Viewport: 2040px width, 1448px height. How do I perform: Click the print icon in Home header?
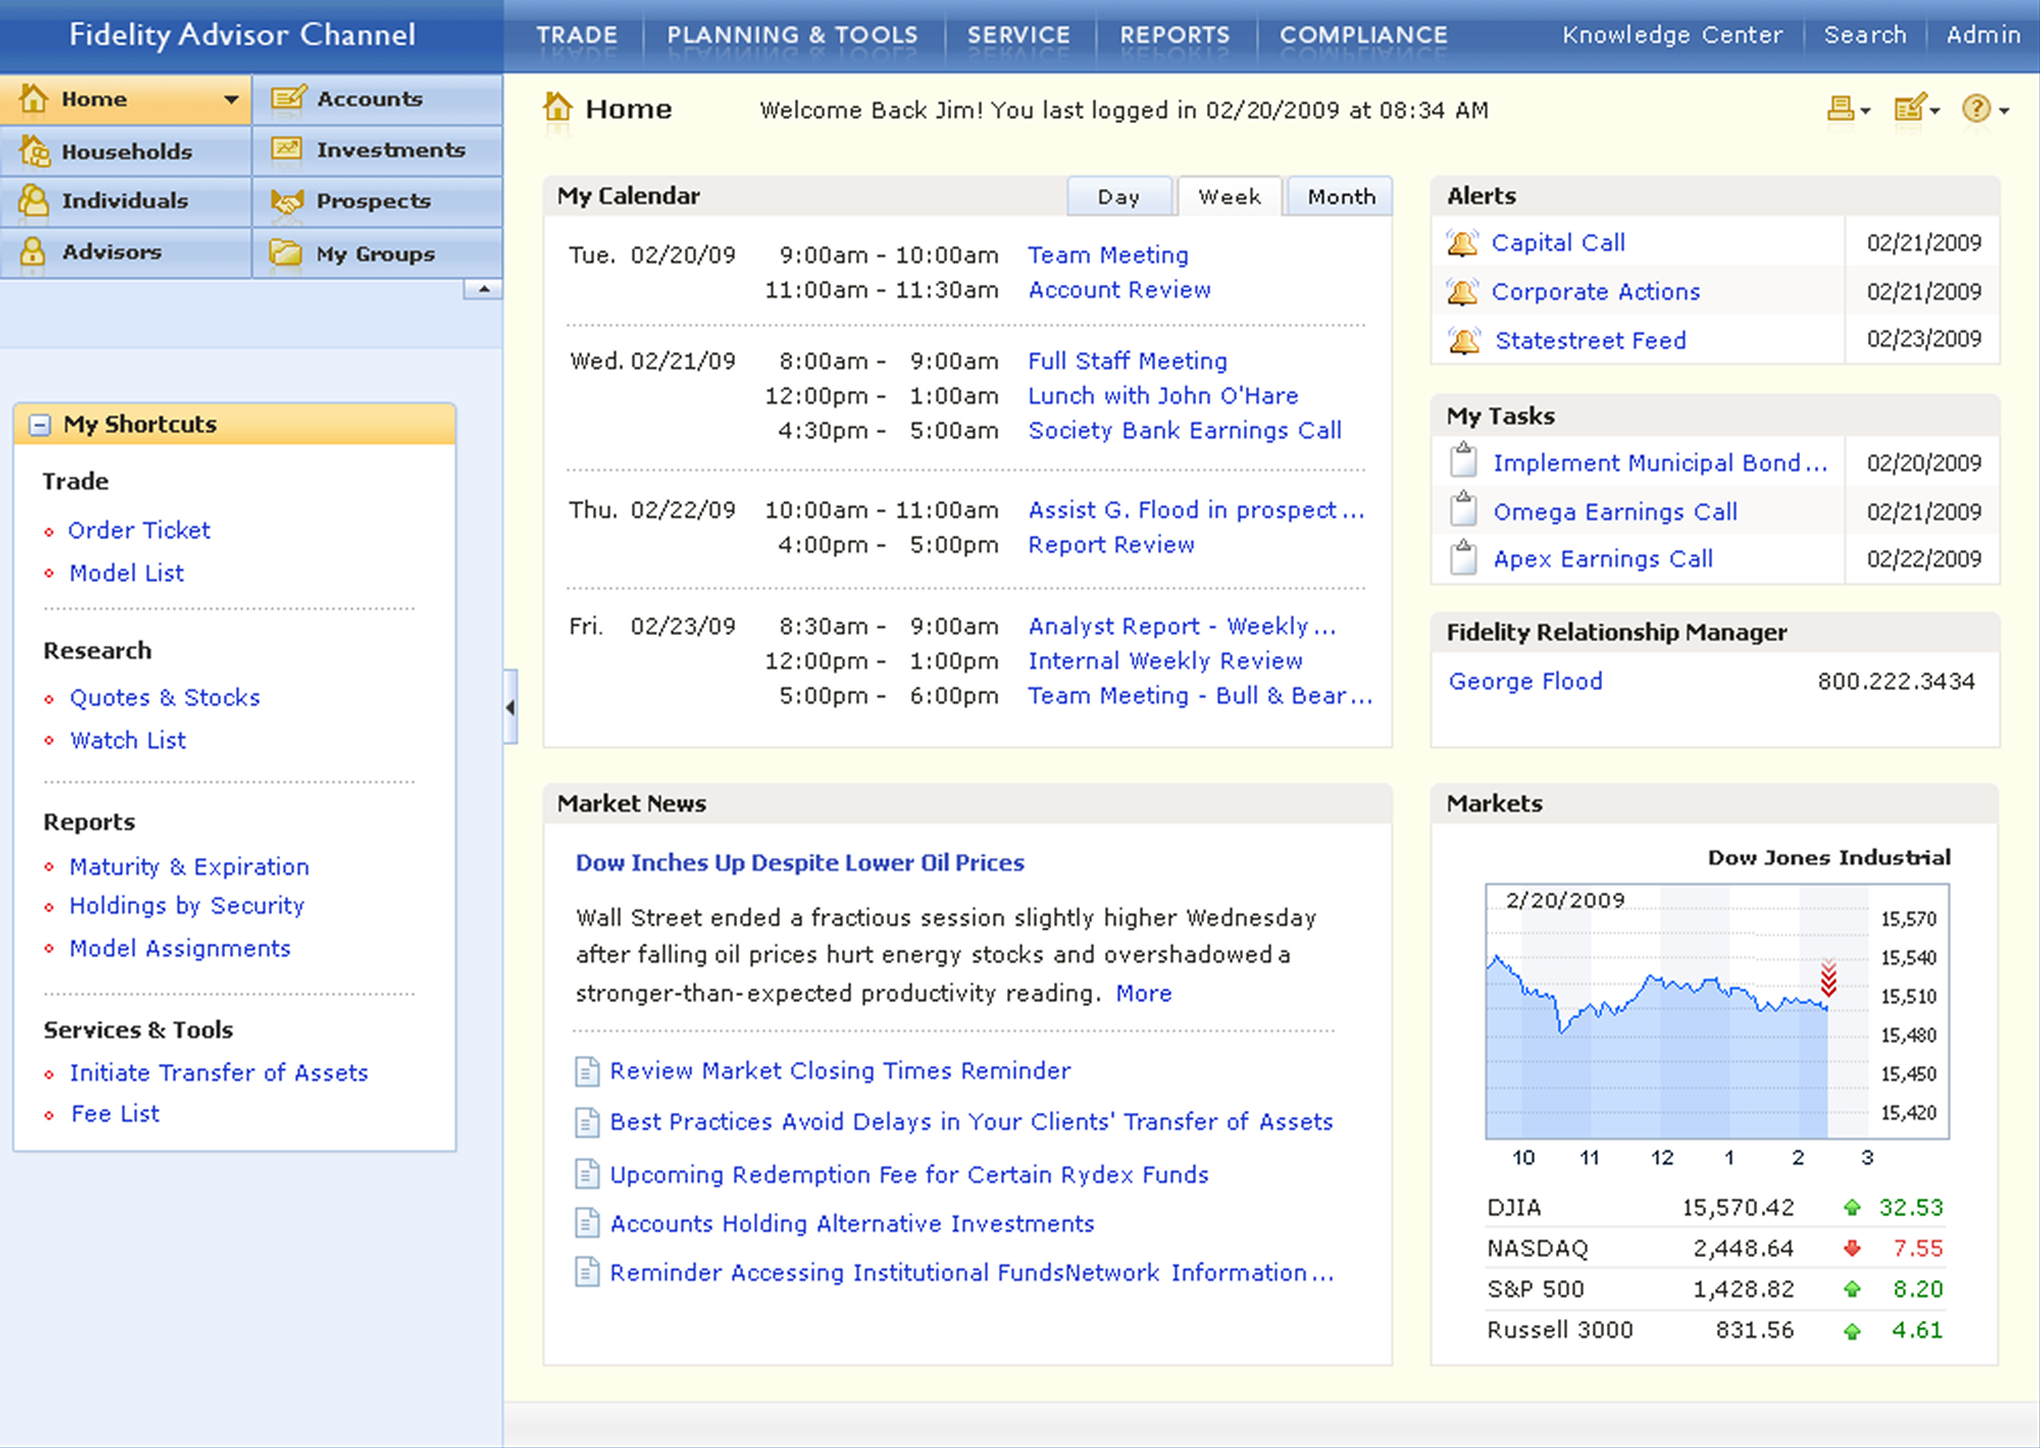(x=1840, y=109)
